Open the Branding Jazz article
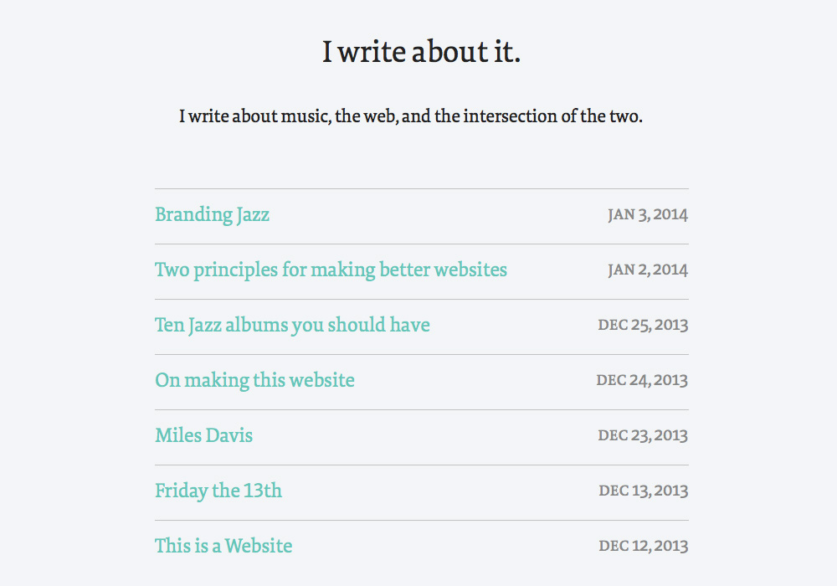837x586 pixels. 212,215
